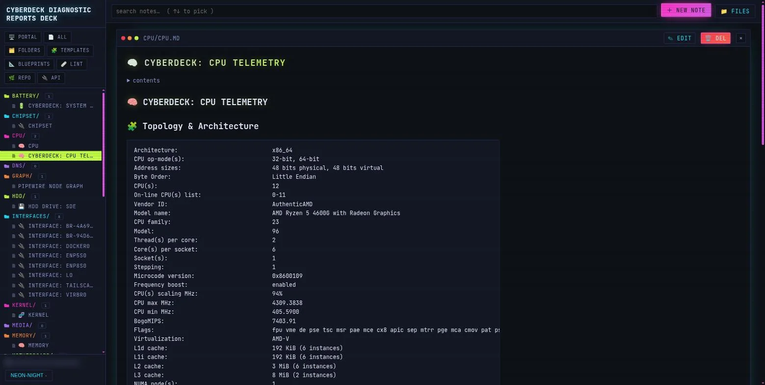The width and height of the screenshot is (765, 385).
Task: Open the Templates button
Action: tap(70, 50)
